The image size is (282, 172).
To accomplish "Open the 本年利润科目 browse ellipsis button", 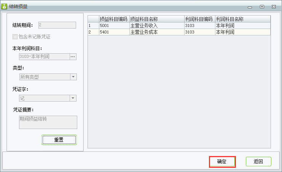I will 73,57.
